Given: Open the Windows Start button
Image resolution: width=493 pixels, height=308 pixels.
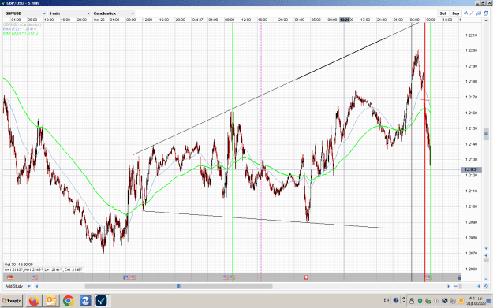Looking at the screenshot, I should tap(12, 301).
